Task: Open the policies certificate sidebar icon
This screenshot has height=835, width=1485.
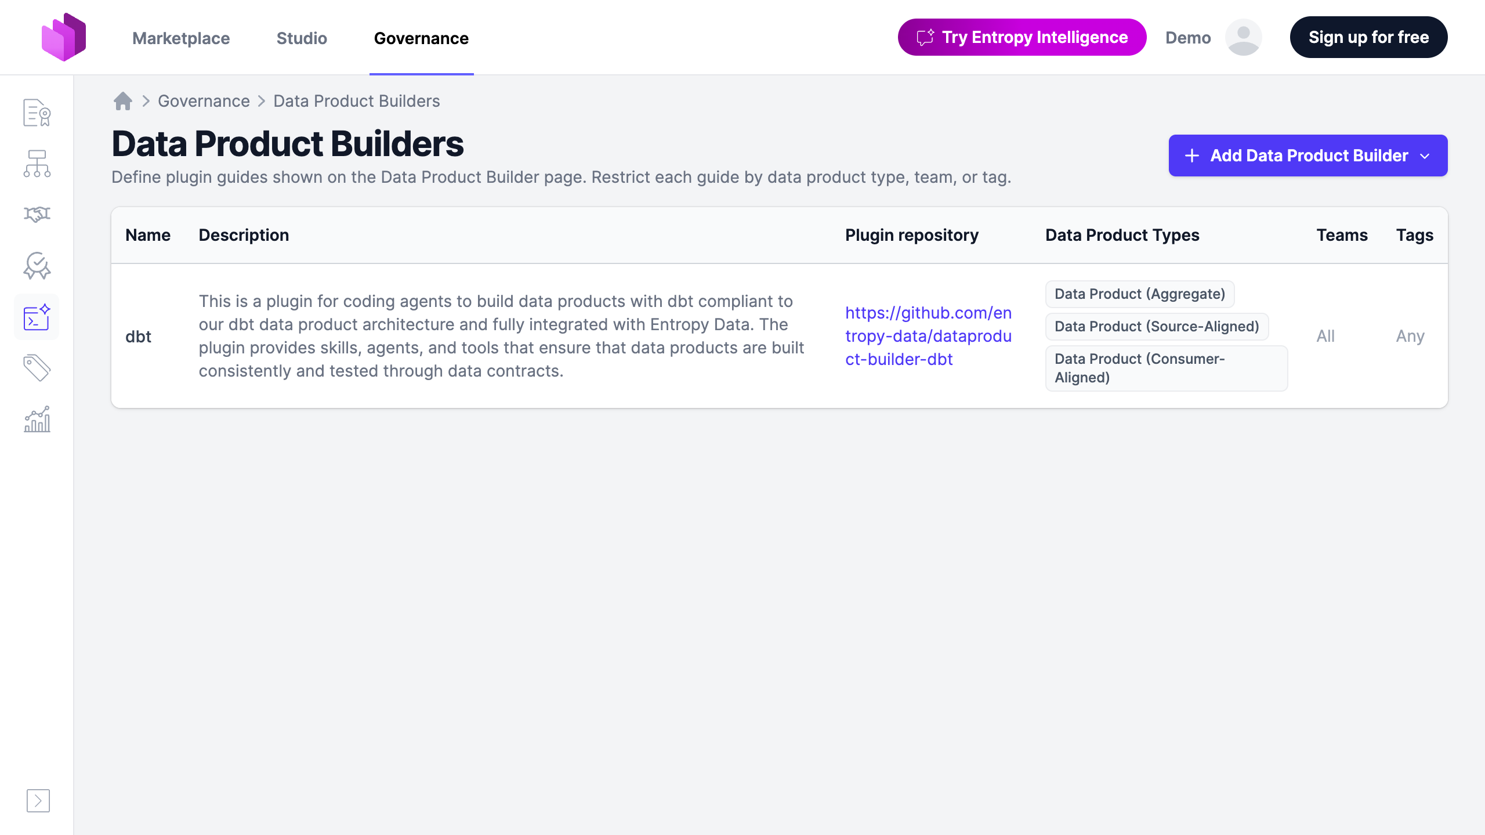Action: pyautogui.click(x=37, y=113)
